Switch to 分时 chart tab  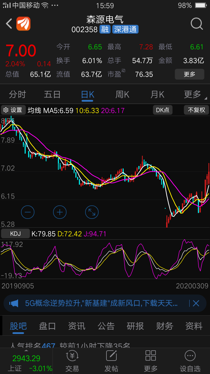click(17, 94)
